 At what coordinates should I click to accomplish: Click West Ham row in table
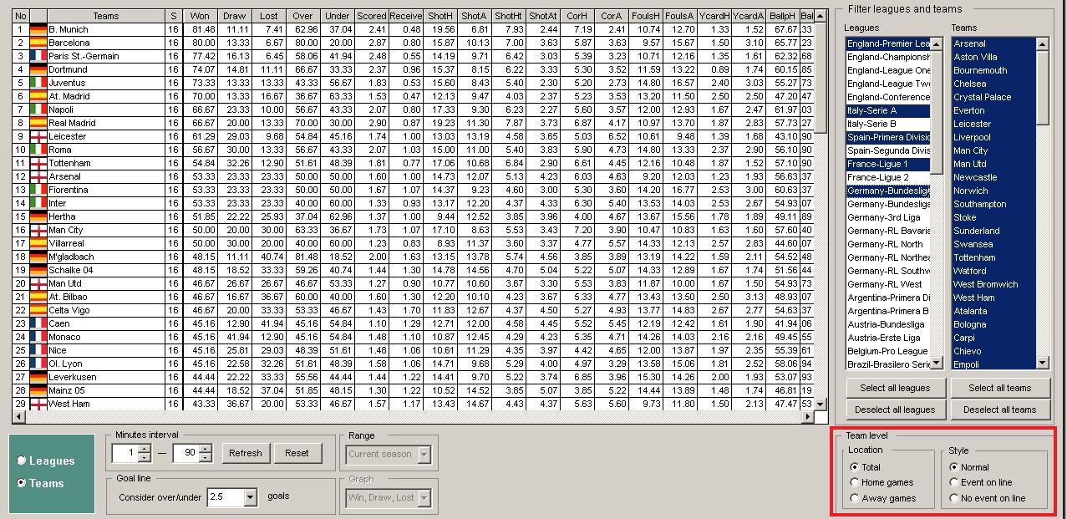click(413, 404)
